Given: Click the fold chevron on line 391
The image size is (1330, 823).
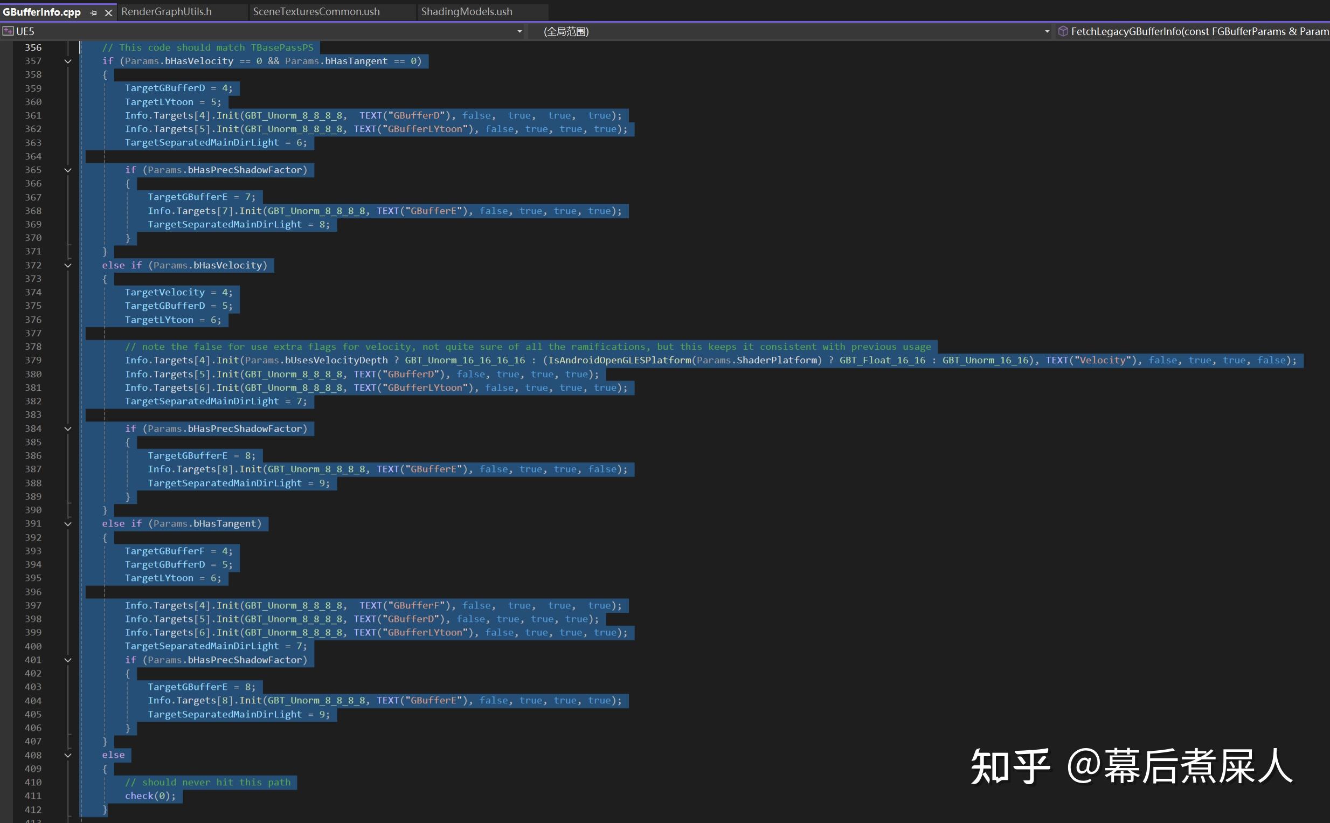Looking at the screenshot, I should tap(67, 524).
